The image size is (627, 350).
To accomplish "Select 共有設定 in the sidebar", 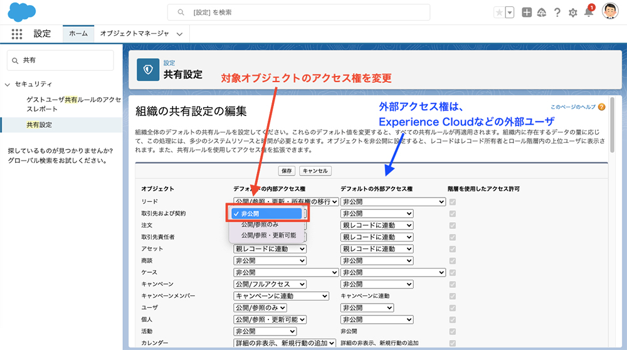I will [39, 125].
